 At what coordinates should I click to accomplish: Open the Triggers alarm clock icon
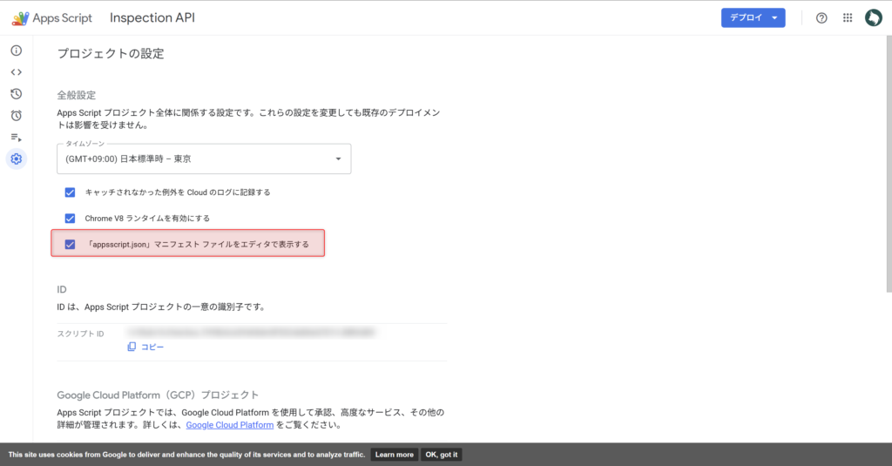pos(16,116)
